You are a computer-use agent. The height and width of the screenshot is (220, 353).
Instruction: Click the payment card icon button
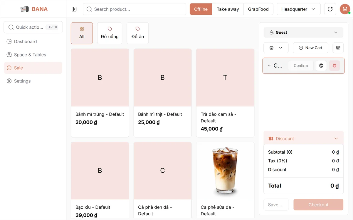pos(338,48)
